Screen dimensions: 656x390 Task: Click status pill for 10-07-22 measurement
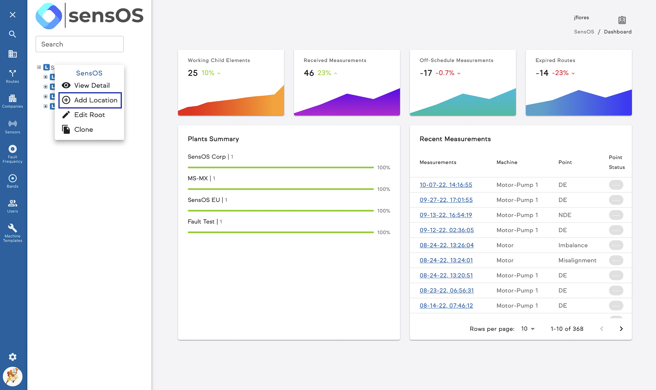click(x=616, y=185)
